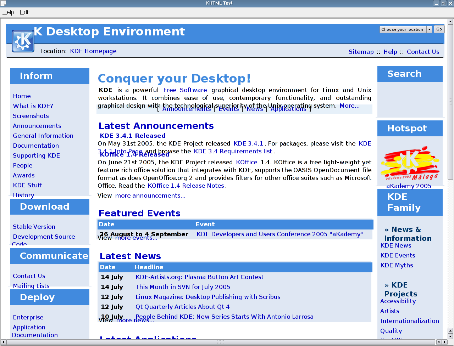
Task: Open This Month in SVN for July 2005
Action: point(183,287)
